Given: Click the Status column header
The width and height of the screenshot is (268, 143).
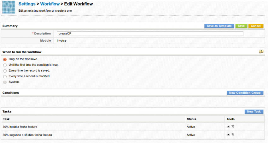Looking at the screenshot, I should coord(191,119).
